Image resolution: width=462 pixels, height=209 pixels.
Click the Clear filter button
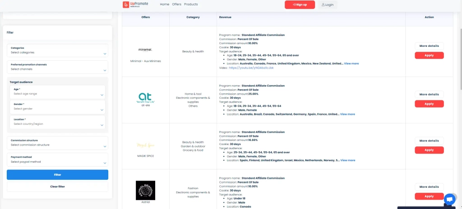[x=57, y=186]
